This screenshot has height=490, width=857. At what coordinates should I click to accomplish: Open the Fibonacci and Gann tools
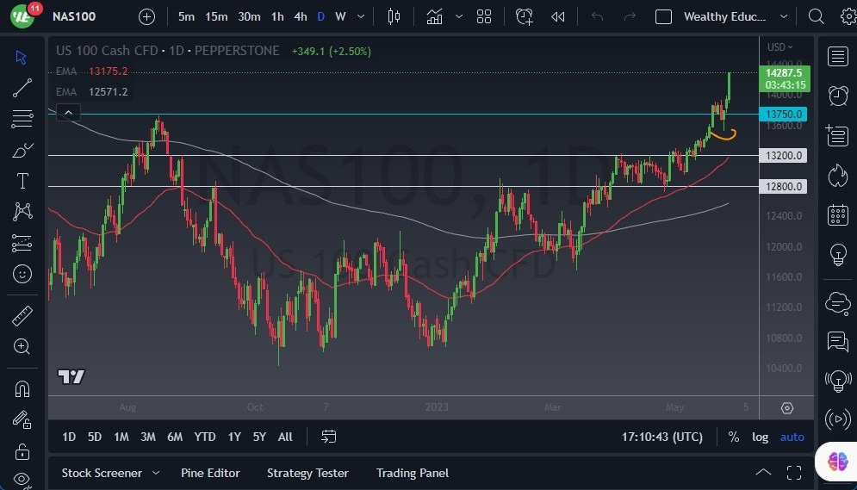click(x=22, y=119)
